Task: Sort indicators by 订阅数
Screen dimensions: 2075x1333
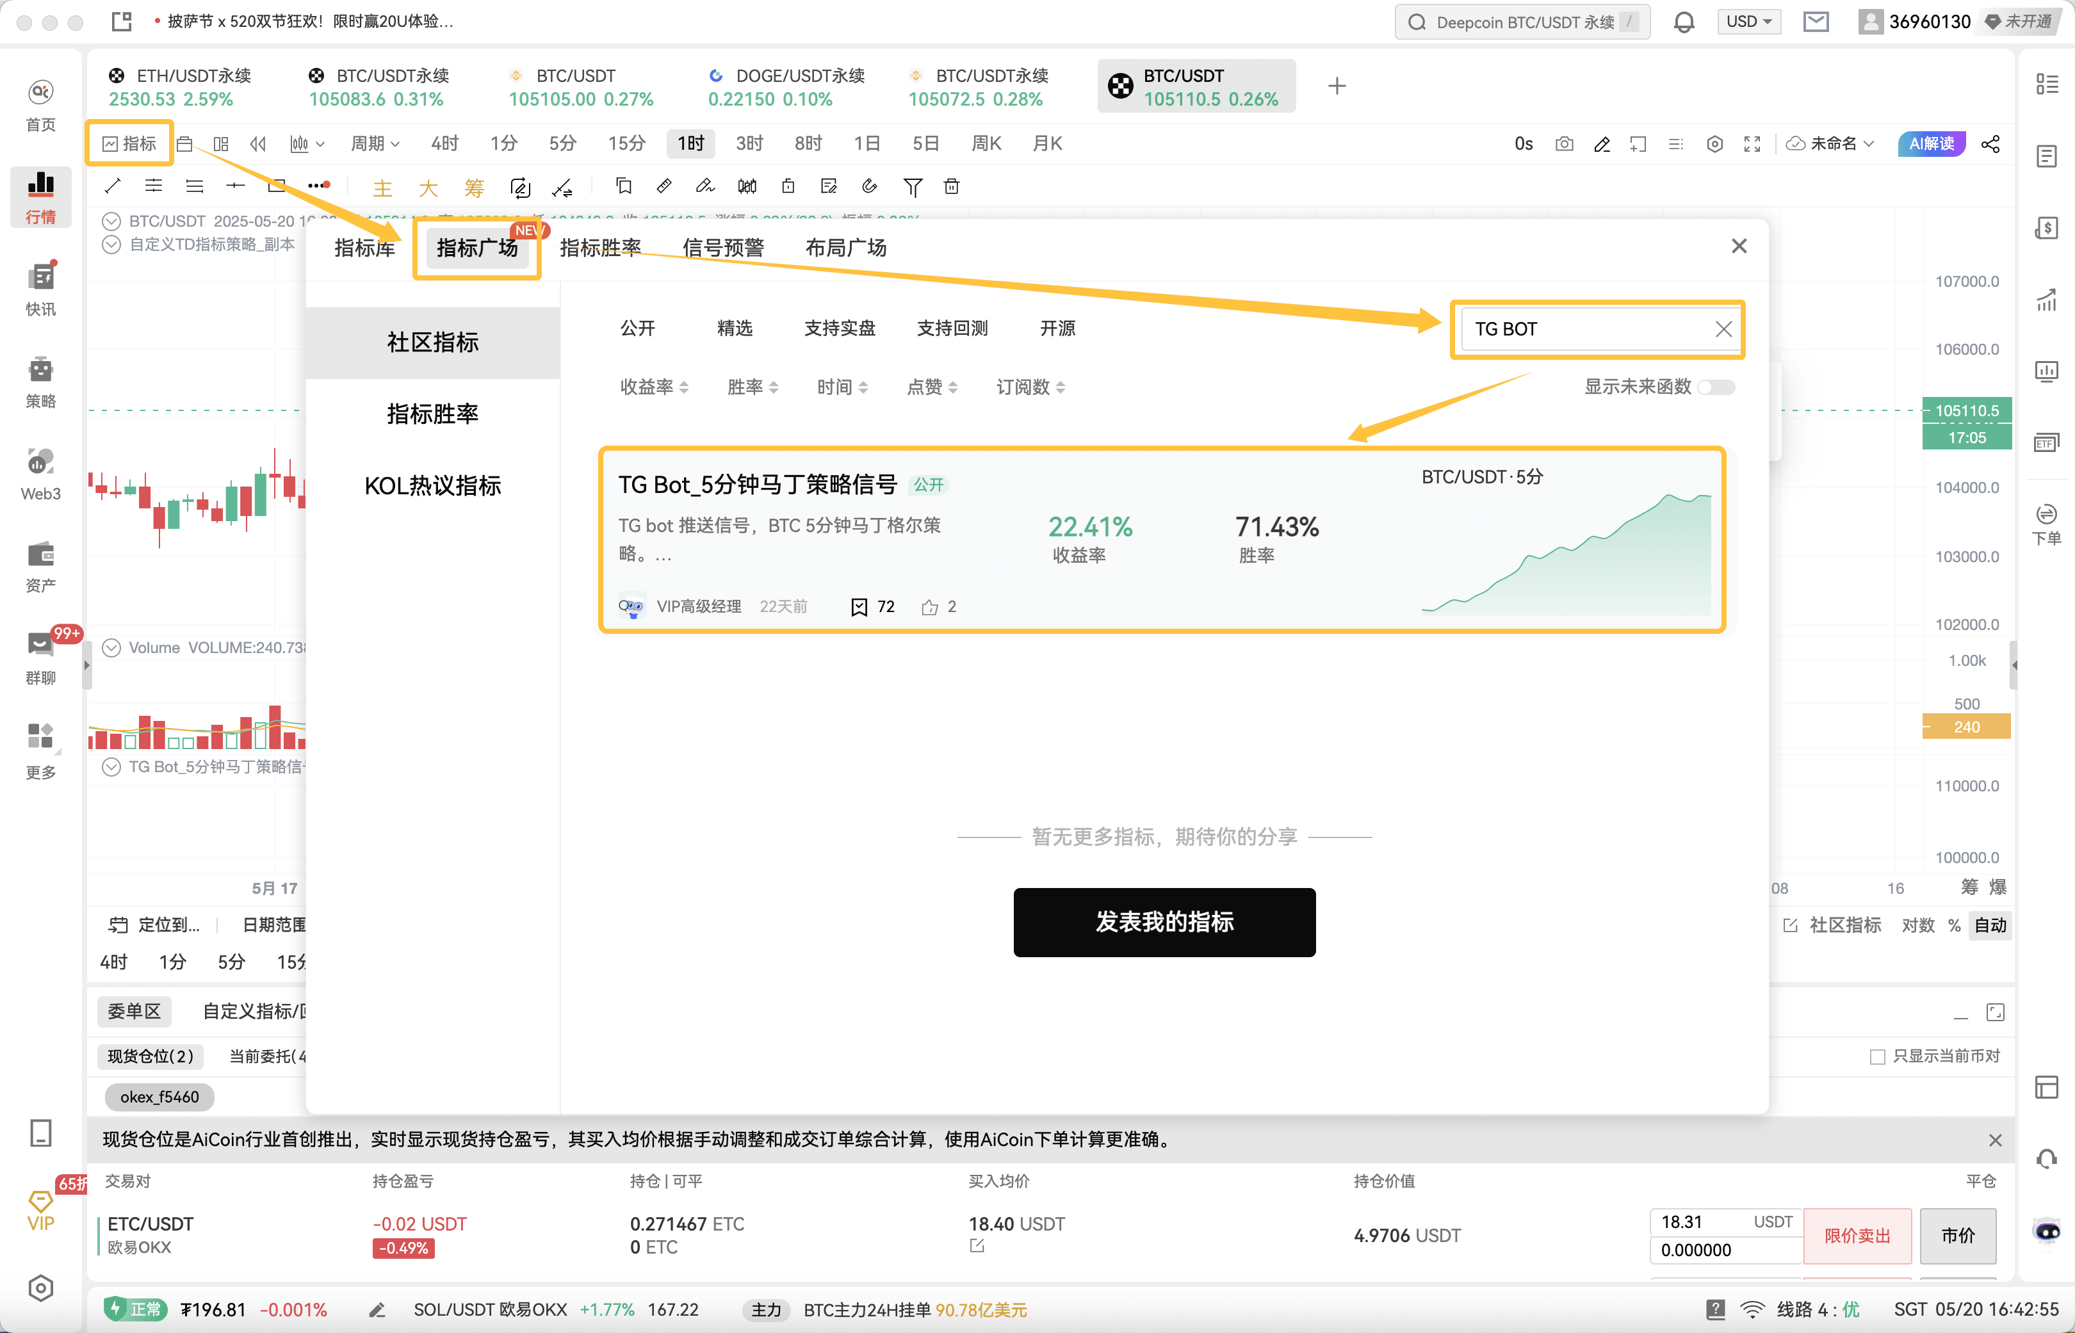Action: click(x=1031, y=387)
